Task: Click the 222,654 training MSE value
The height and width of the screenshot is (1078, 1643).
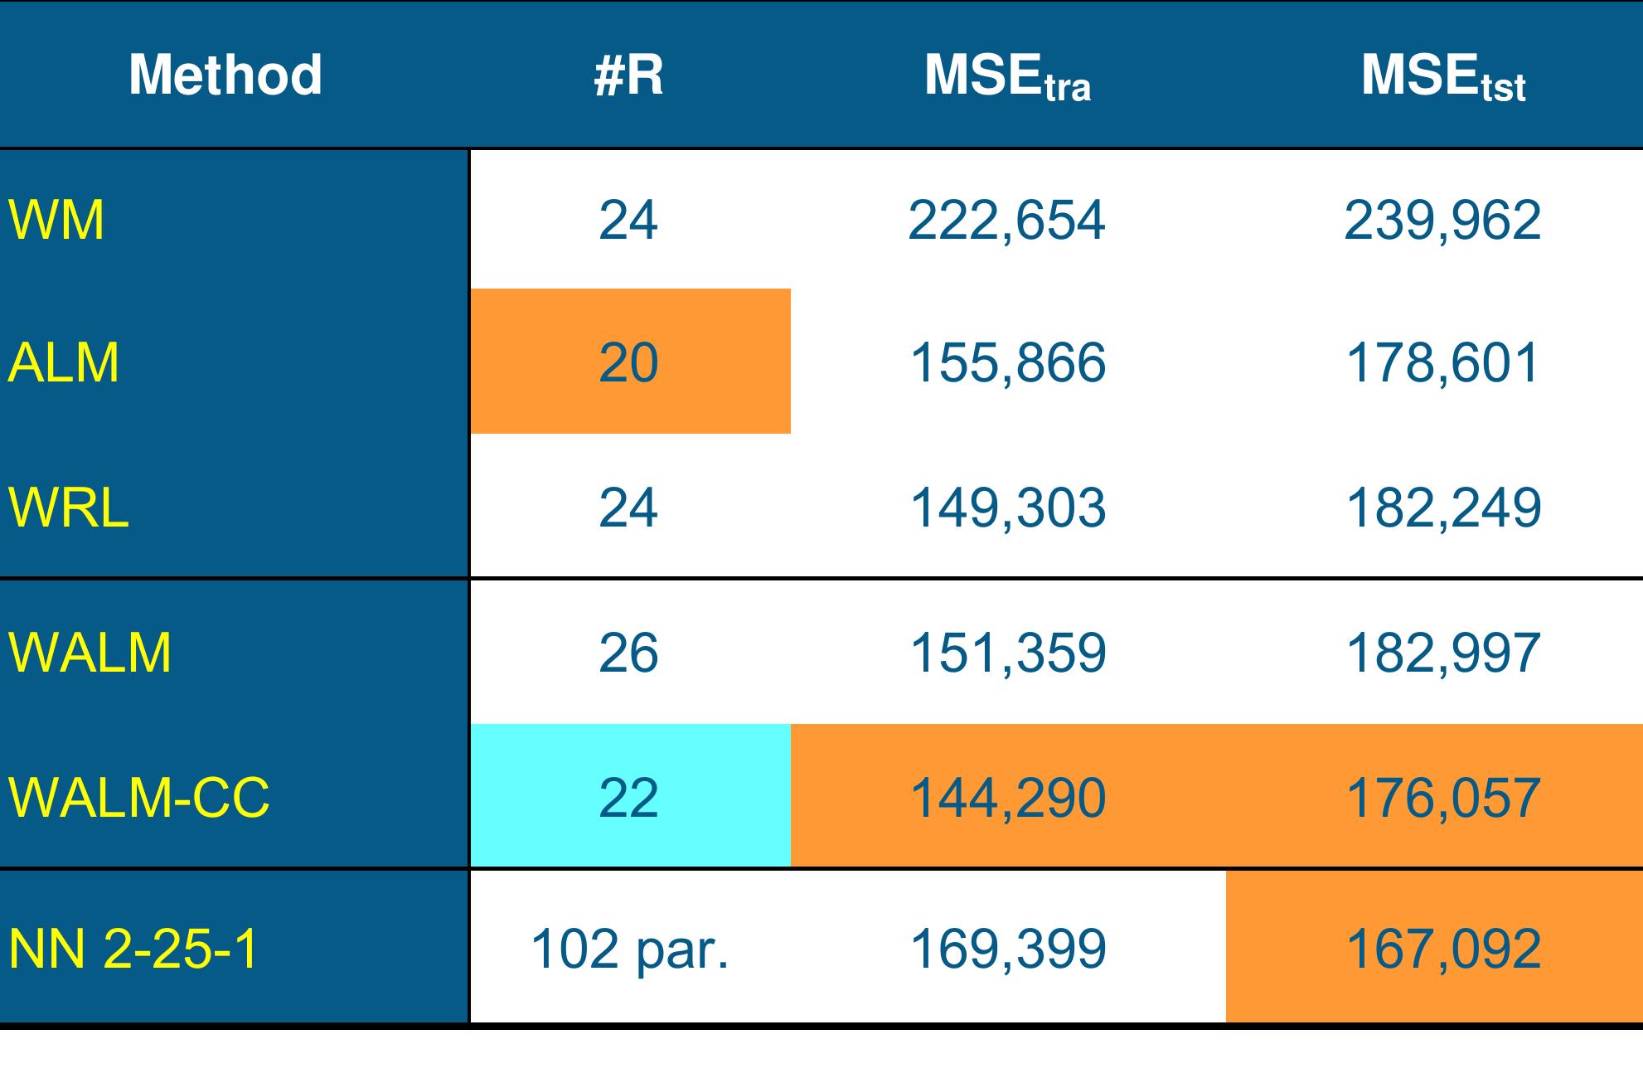Action: [1007, 221]
